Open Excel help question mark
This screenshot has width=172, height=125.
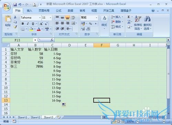tap(153, 11)
